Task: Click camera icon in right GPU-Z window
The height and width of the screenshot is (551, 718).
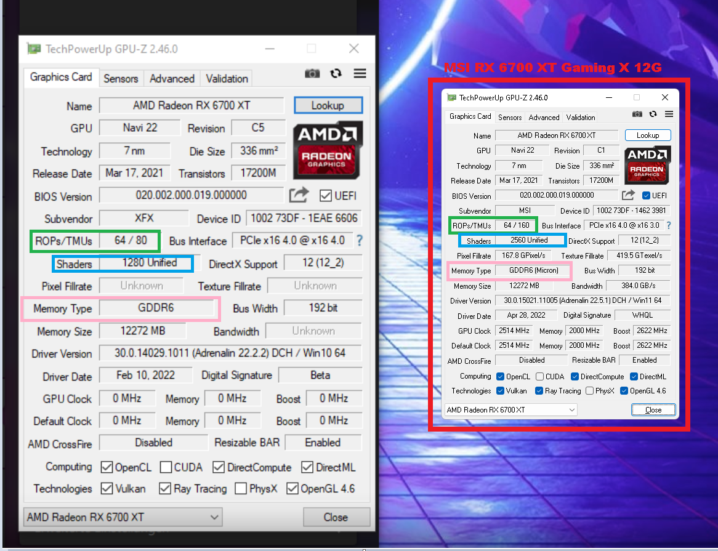Action: pos(637,114)
